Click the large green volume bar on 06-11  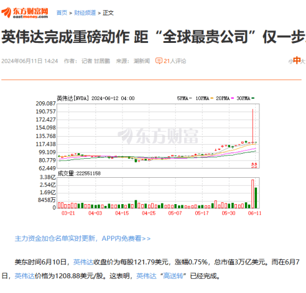pos(256,198)
